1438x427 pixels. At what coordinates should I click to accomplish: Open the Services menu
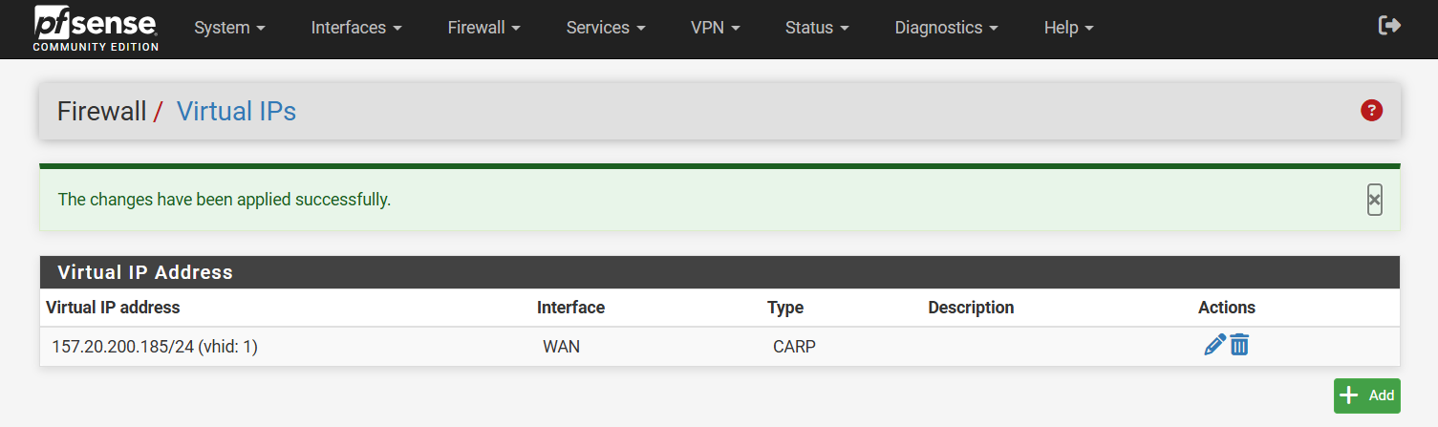(x=605, y=28)
